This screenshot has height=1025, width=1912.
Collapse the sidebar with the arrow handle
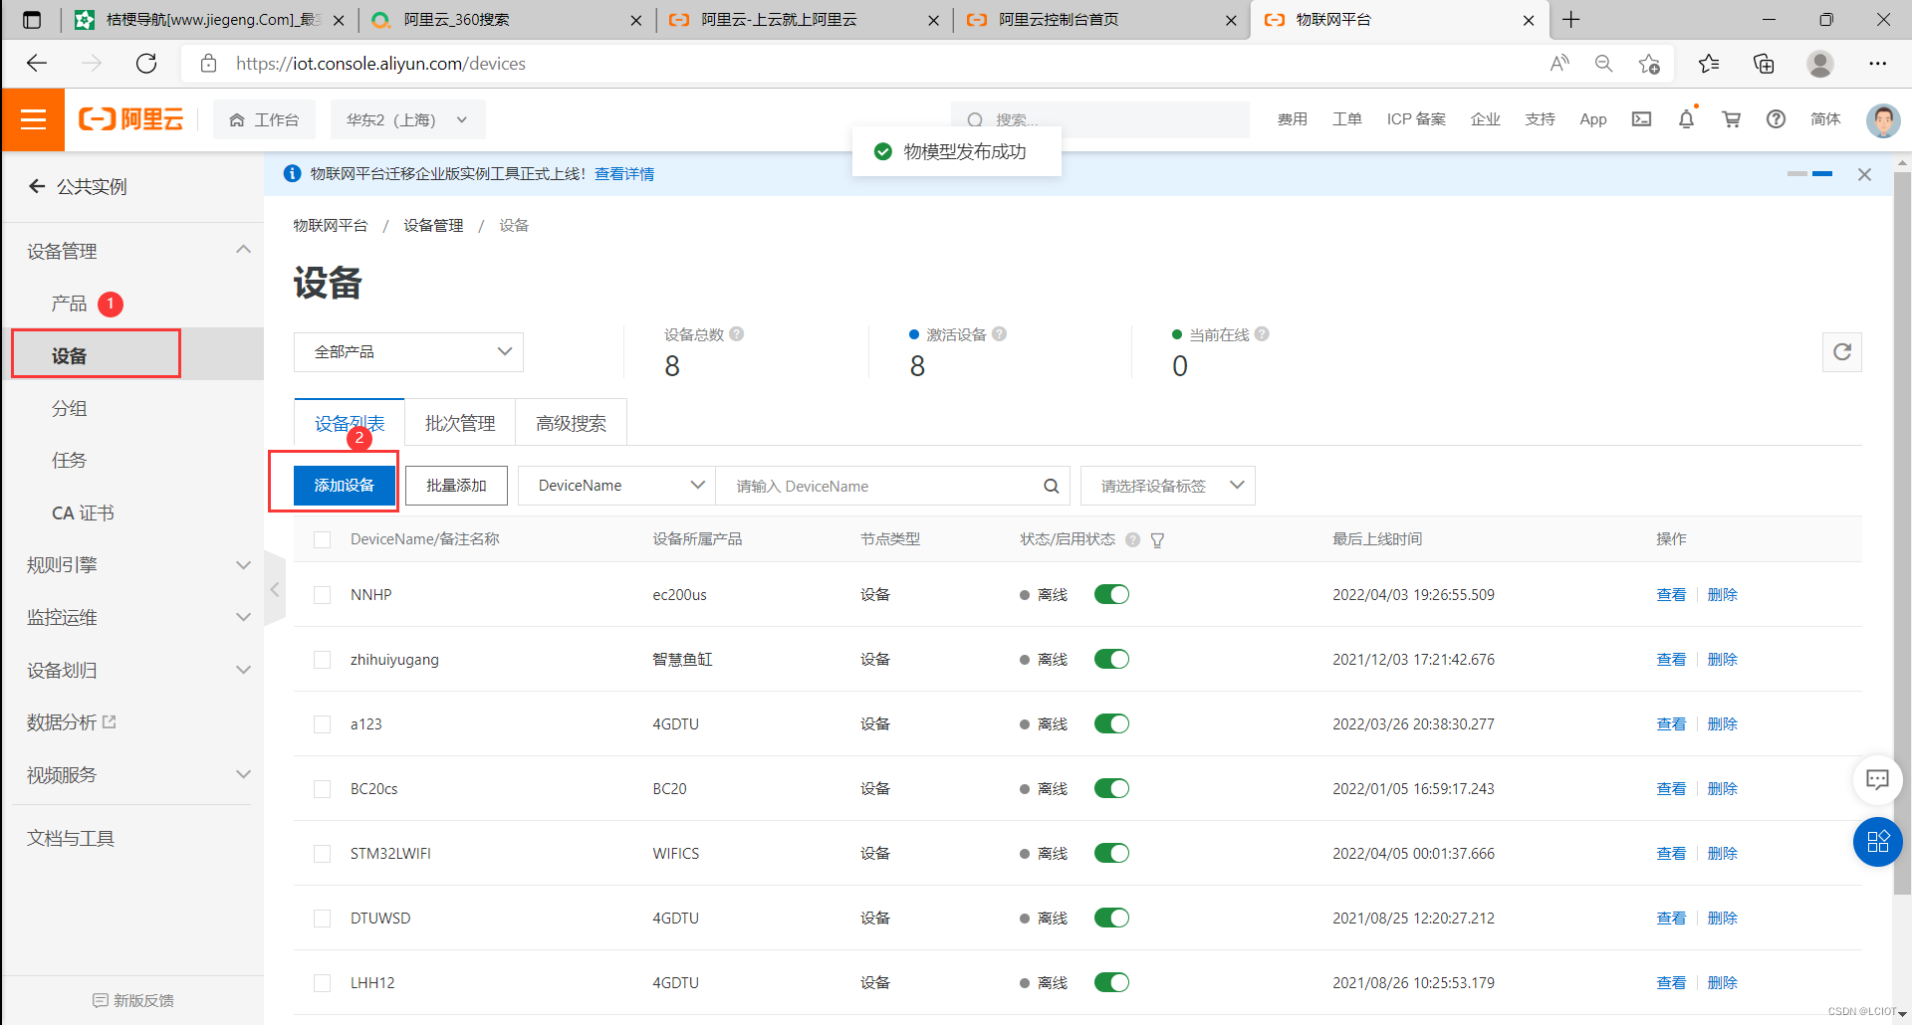click(275, 589)
